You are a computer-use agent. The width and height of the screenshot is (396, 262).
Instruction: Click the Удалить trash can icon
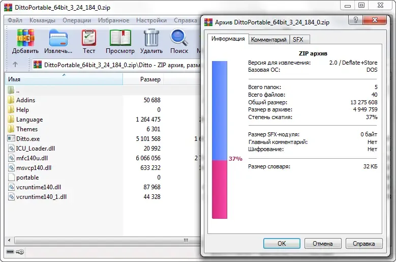coord(151,38)
